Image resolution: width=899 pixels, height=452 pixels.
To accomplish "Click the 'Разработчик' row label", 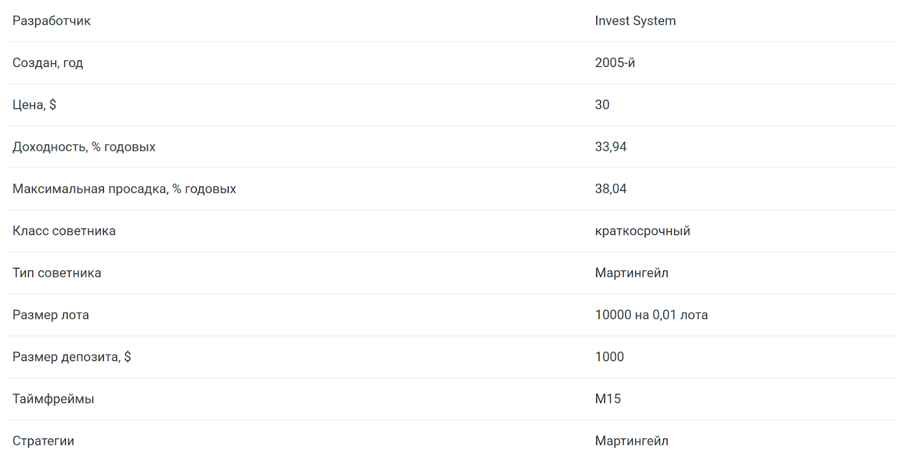I will 51,21.
